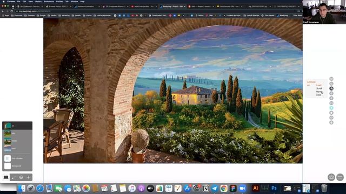This screenshot has width=346, height=194.
Task: Click the video call participant thumbnail
Action: point(324,12)
